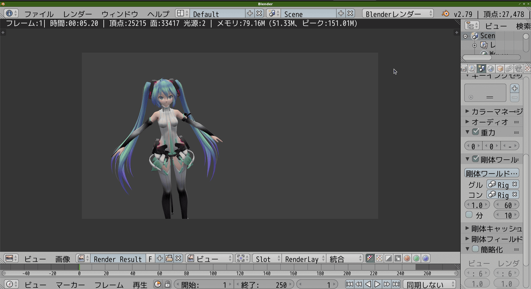Screen dimensions: 531x289
Task: Show only the blue channel
Action: click(425, 259)
